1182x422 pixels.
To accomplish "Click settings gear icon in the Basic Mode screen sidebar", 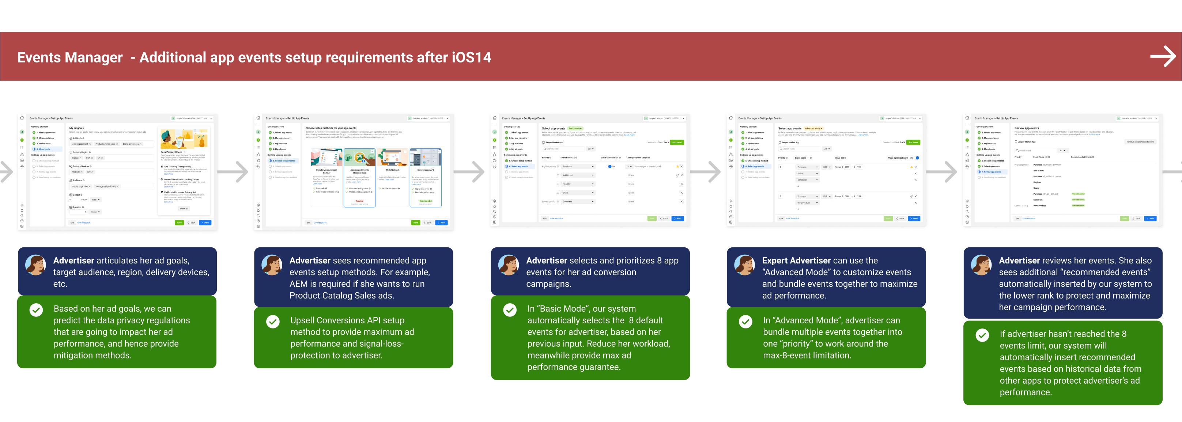I will point(494,201).
